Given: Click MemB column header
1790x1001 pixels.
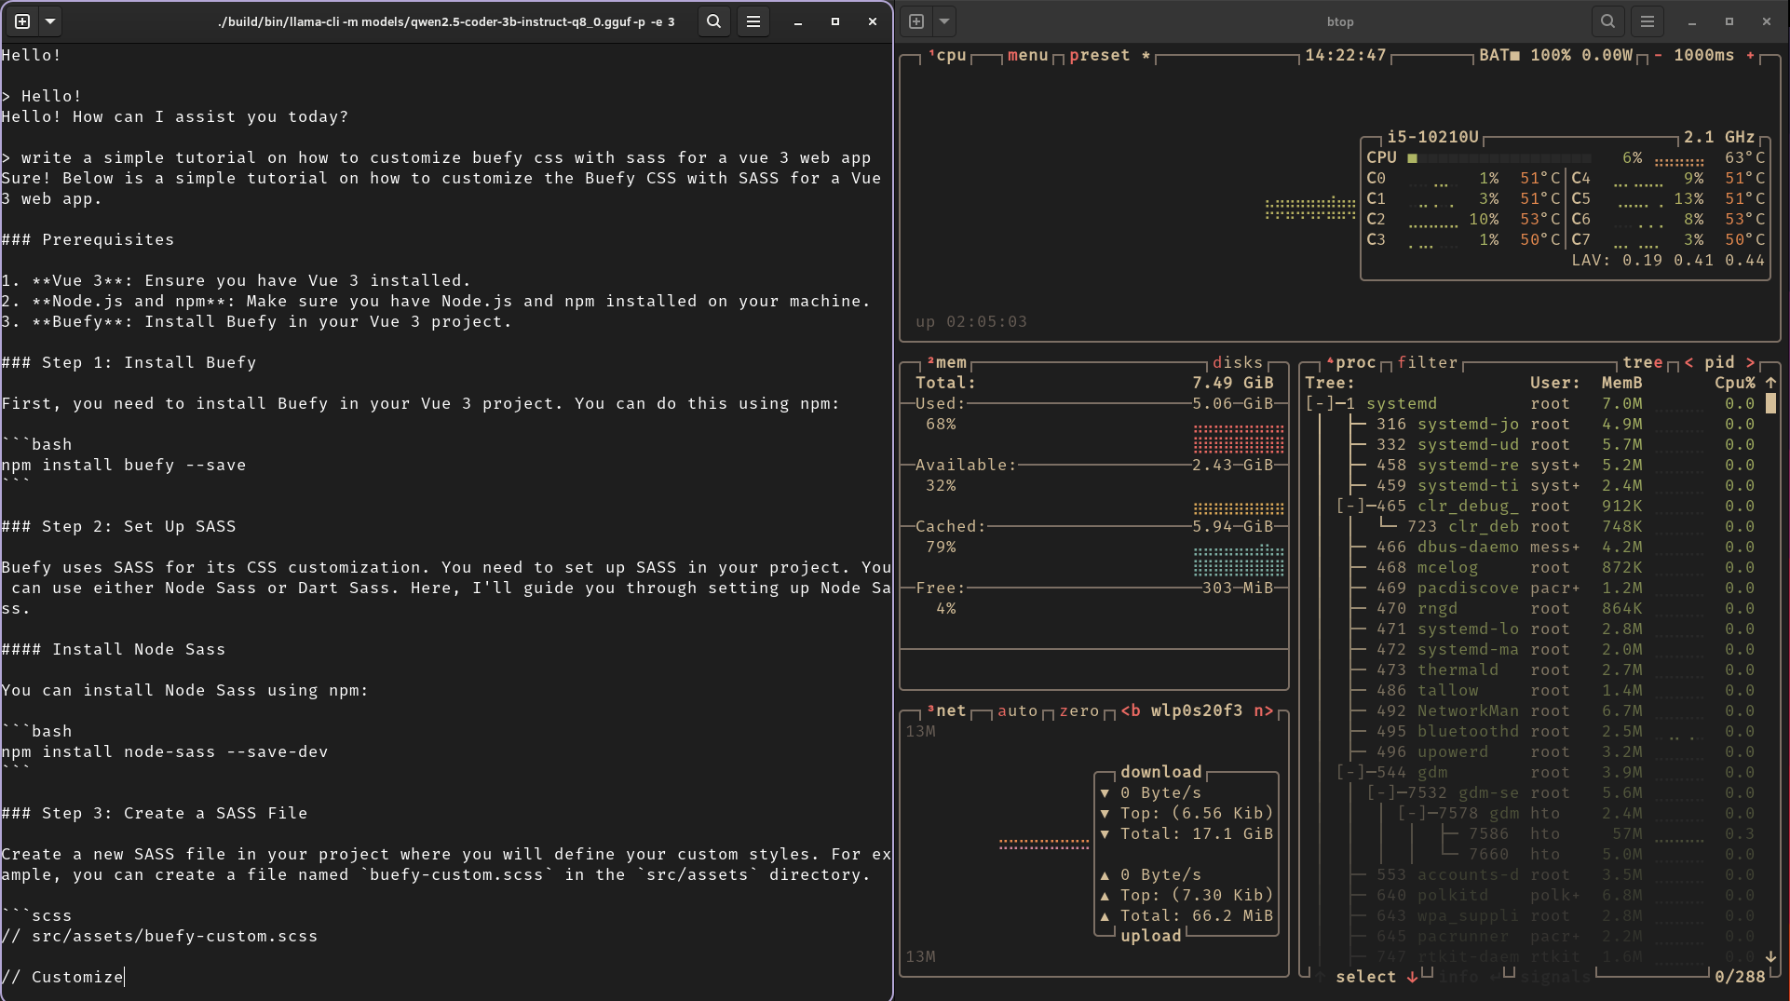Looking at the screenshot, I should (x=1621, y=383).
